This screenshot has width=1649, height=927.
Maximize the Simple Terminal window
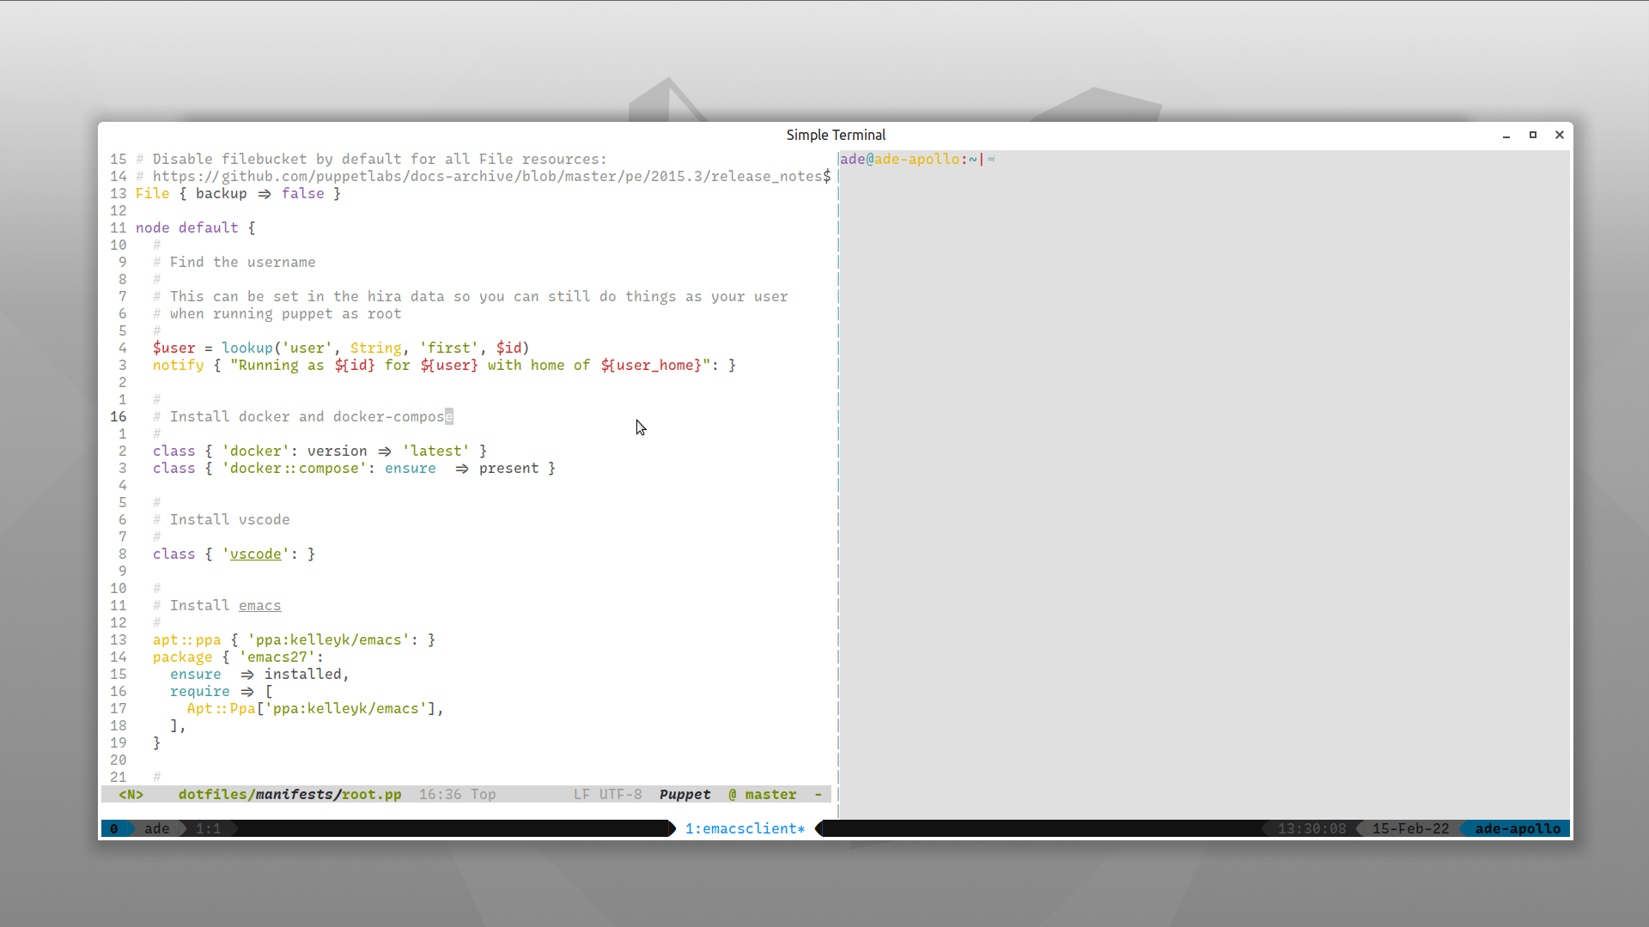click(1533, 135)
